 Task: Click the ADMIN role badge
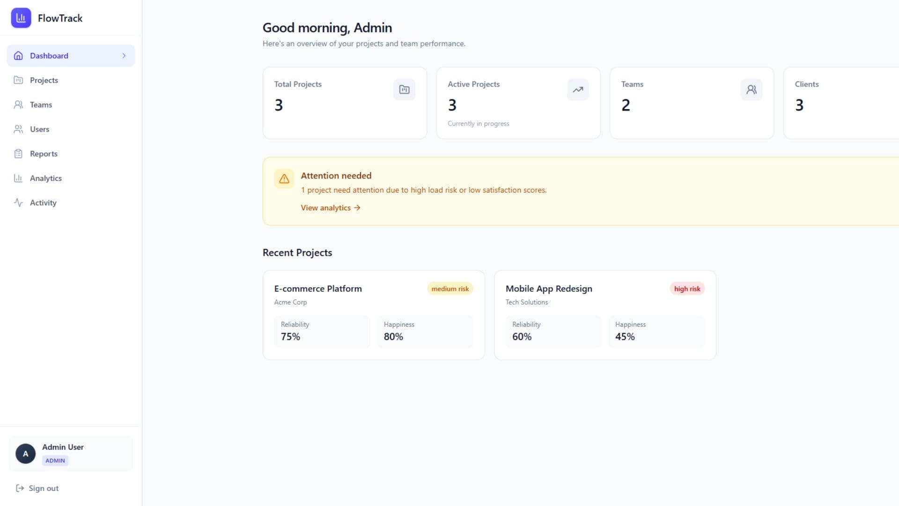click(x=55, y=461)
